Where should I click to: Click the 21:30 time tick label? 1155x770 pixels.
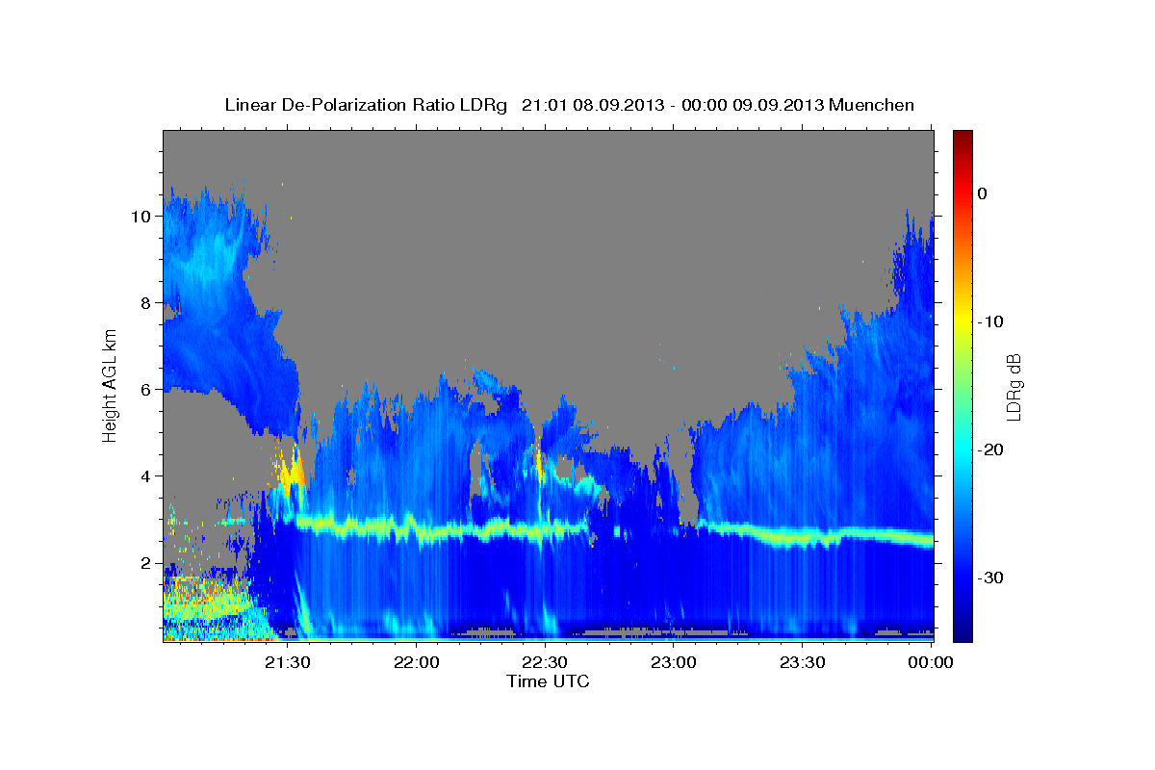287,662
